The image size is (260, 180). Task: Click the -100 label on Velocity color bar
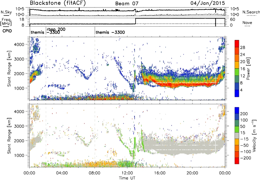[245, 152]
